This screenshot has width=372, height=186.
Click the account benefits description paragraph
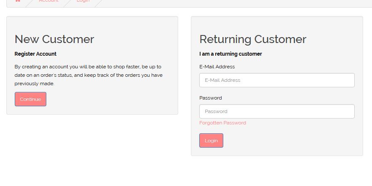click(88, 75)
